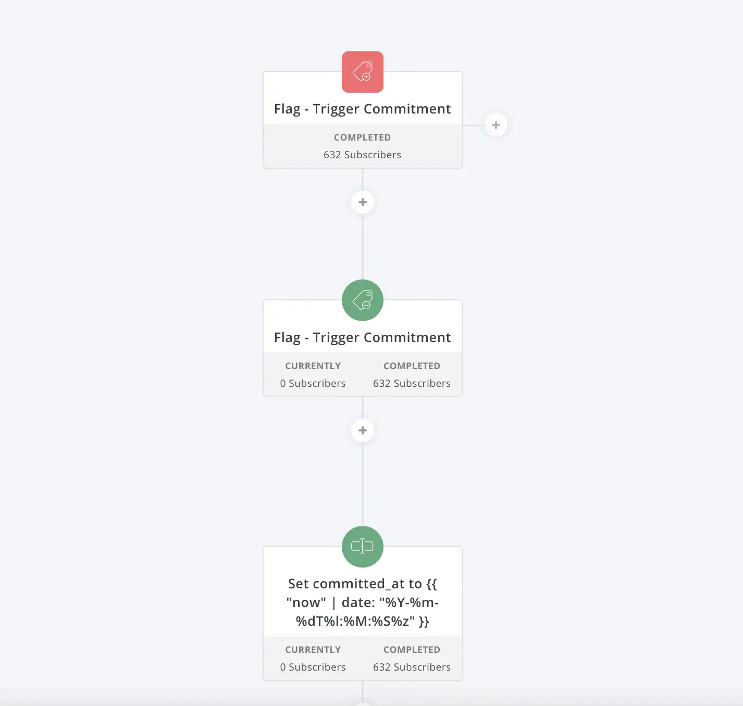The width and height of the screenshot is (743, 706).
Task: View 632 completed subscribers on committed_at step
Action: [x=412, y=667]
